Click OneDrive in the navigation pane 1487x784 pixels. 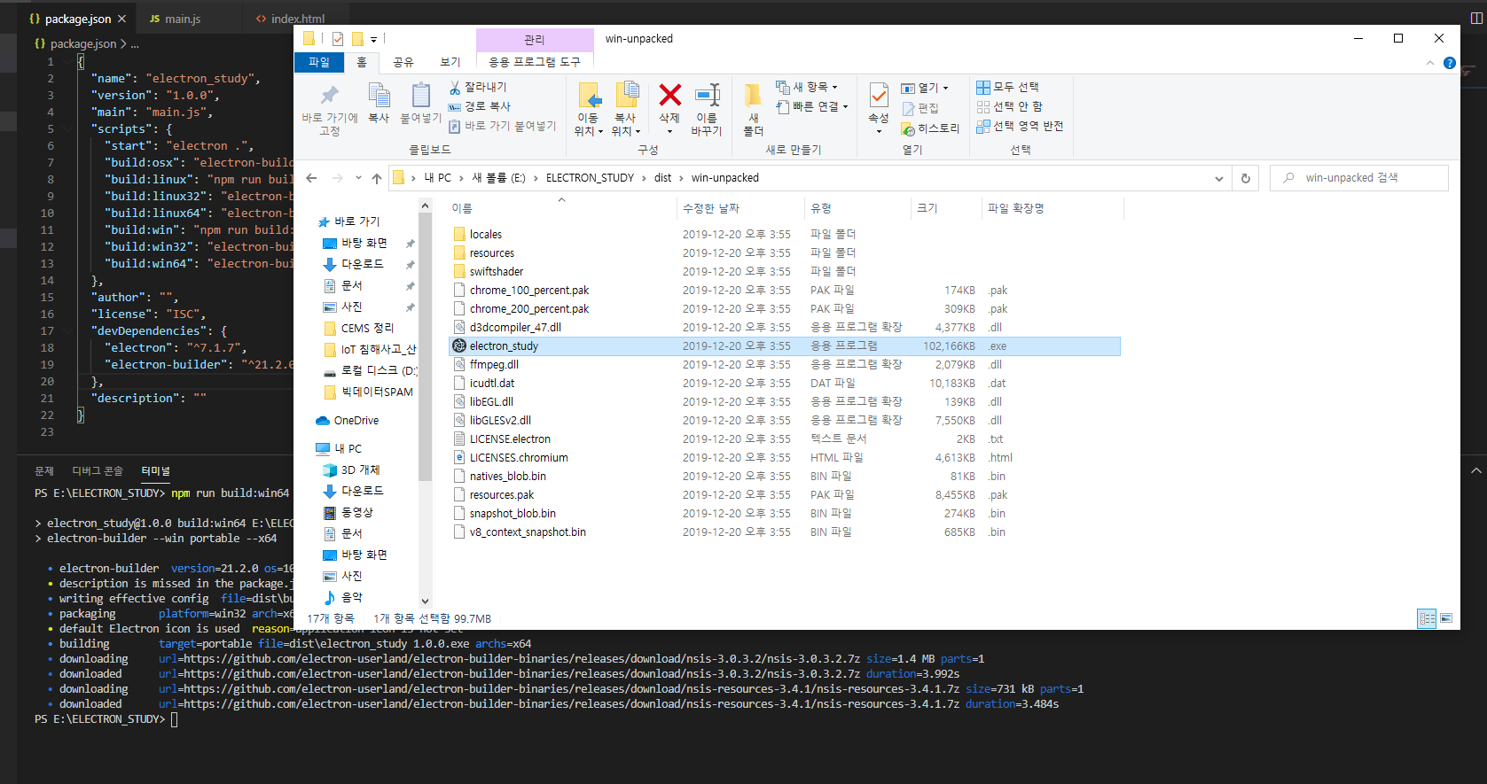[x=356, y=421]
